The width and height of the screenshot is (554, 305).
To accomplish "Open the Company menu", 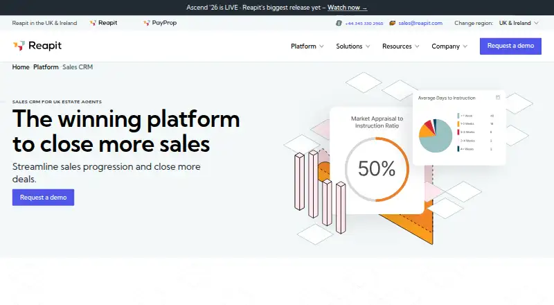I will click(449, 46).
